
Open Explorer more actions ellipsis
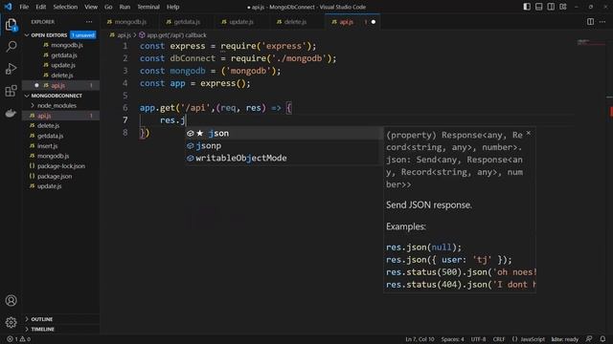[x=89, y=22]
